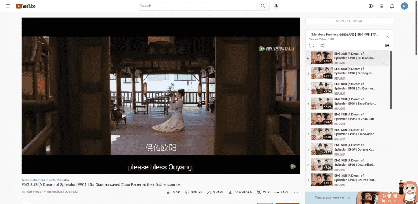This screenshot has height=204, width=418.
Task: Save the video to a playlist
Action: (x=281, y=192)
